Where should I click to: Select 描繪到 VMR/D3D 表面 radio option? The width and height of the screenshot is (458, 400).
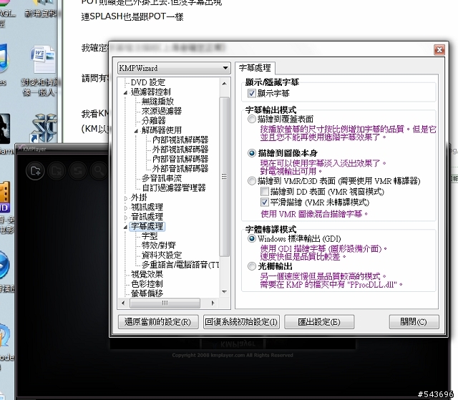tap(251, 181)
